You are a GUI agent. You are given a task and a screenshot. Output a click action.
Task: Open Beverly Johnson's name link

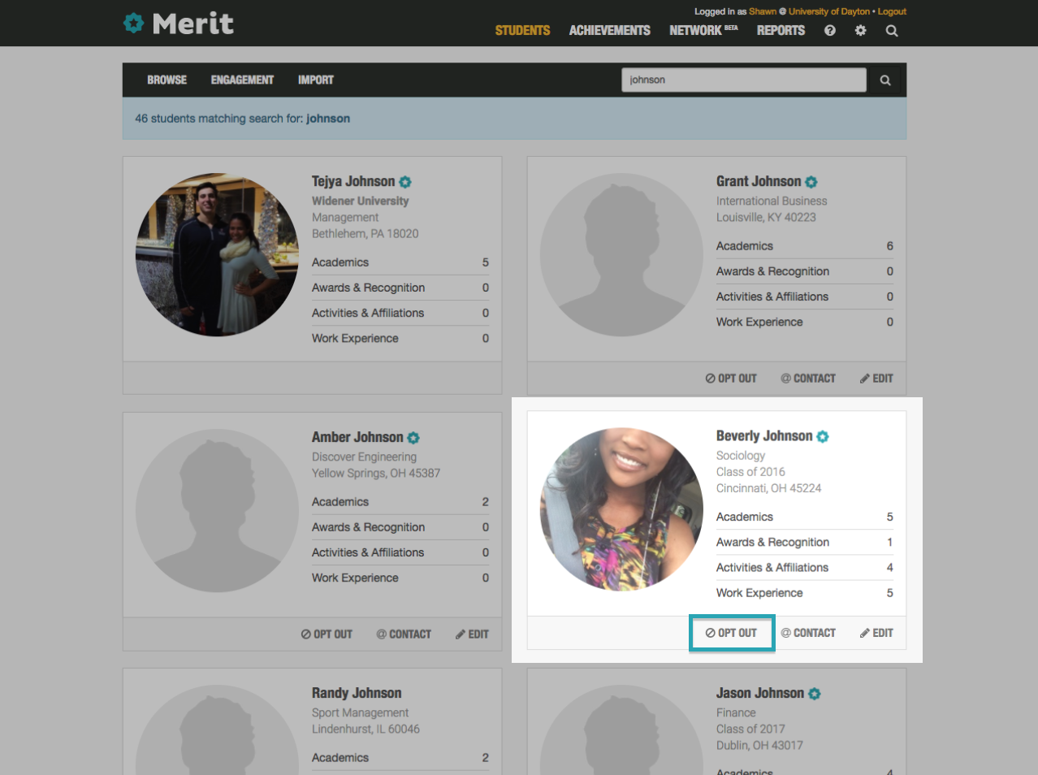click(x=764, y=435)
